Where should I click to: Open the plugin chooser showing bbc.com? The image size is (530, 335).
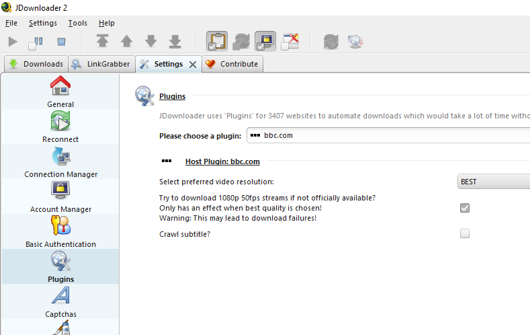[388, 135]
